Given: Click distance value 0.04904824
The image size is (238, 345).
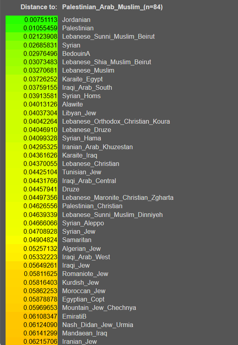Looking at the screenshot, I should pyautogui.click(x=40, y=240).
